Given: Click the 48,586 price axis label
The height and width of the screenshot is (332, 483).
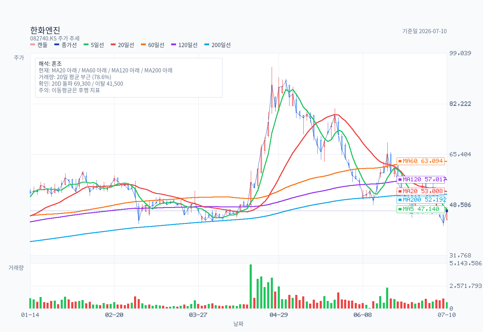Looking at the screenshot, I should pos(460,205).
